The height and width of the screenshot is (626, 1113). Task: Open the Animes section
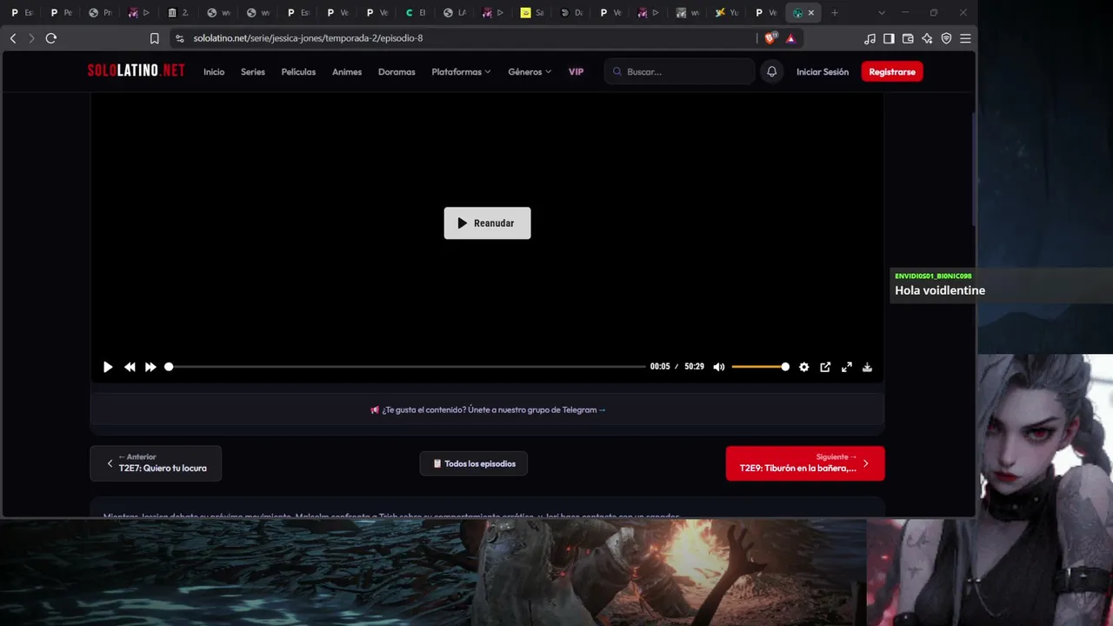pyautogui.click(x=347, y=72)
